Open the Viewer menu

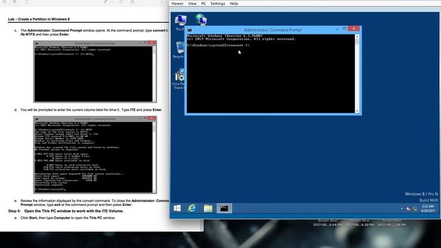177,3
